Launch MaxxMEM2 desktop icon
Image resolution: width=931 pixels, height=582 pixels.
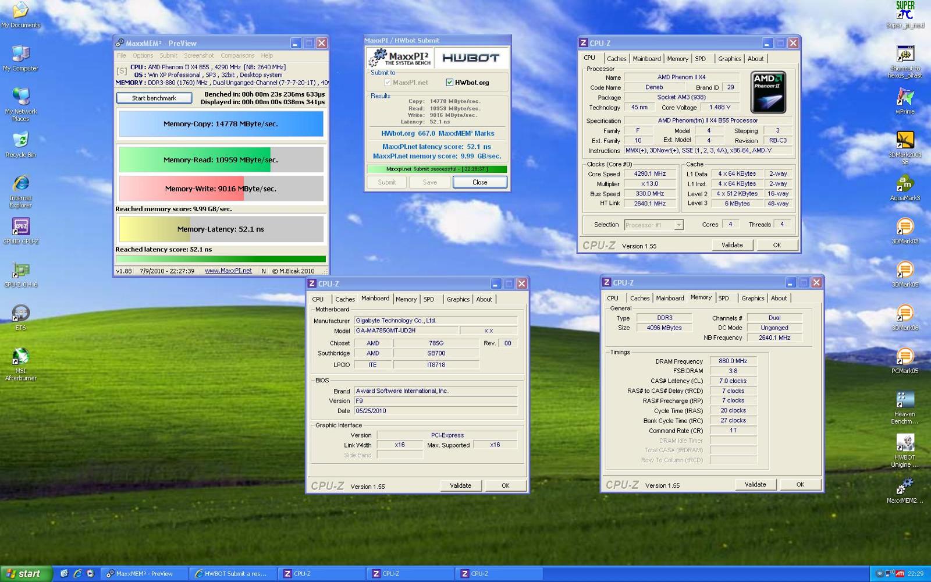coord(905,490)
